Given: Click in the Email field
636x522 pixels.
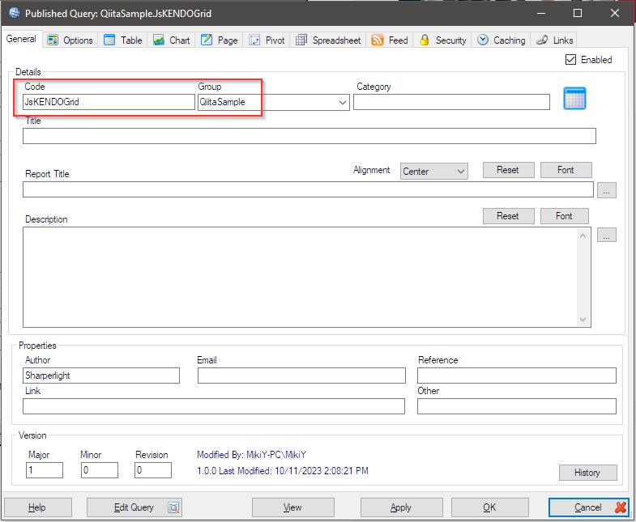Looking at the screenshot, I should 301,376.
